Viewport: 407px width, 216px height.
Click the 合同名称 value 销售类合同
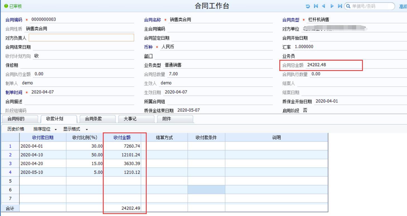(x=180, y=20)
